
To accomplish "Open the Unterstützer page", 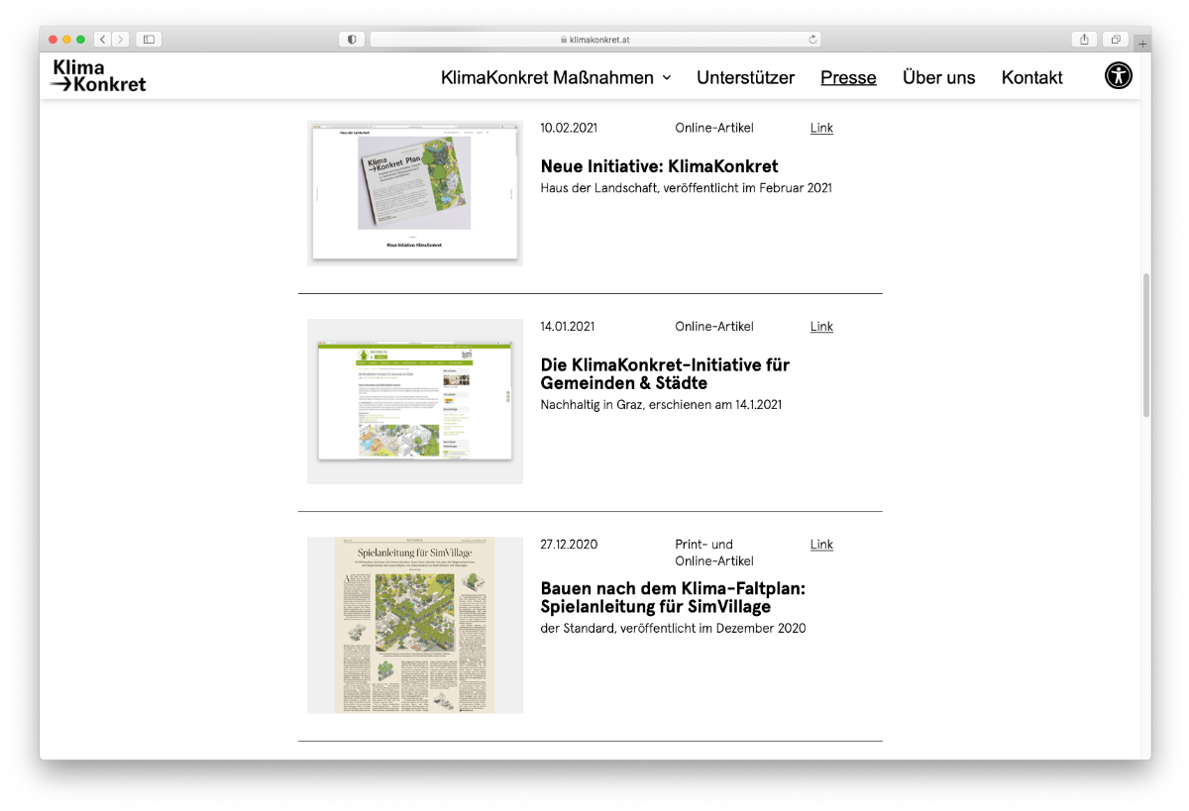I will [x=745, y=77].
